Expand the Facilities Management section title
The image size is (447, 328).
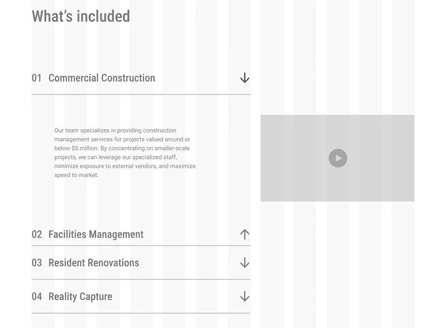coord(96,235)
